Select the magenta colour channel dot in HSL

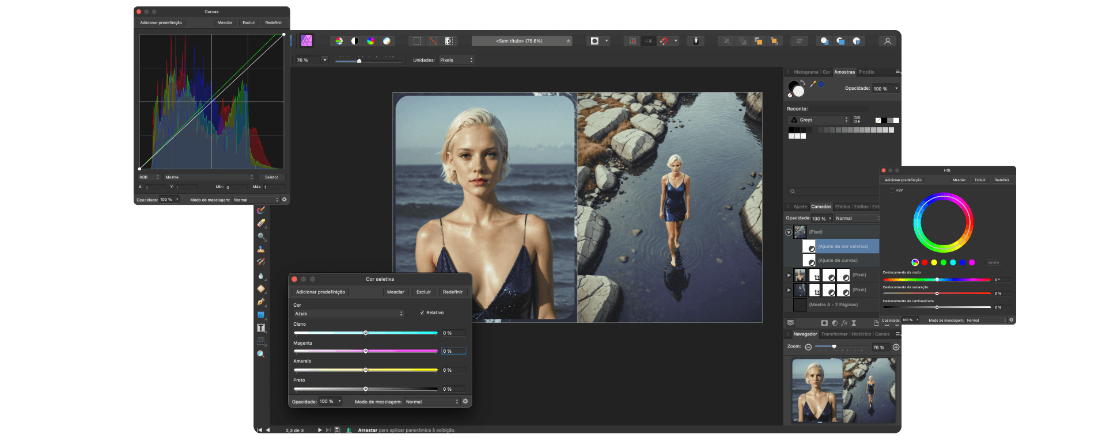click(x=972, y=262)
